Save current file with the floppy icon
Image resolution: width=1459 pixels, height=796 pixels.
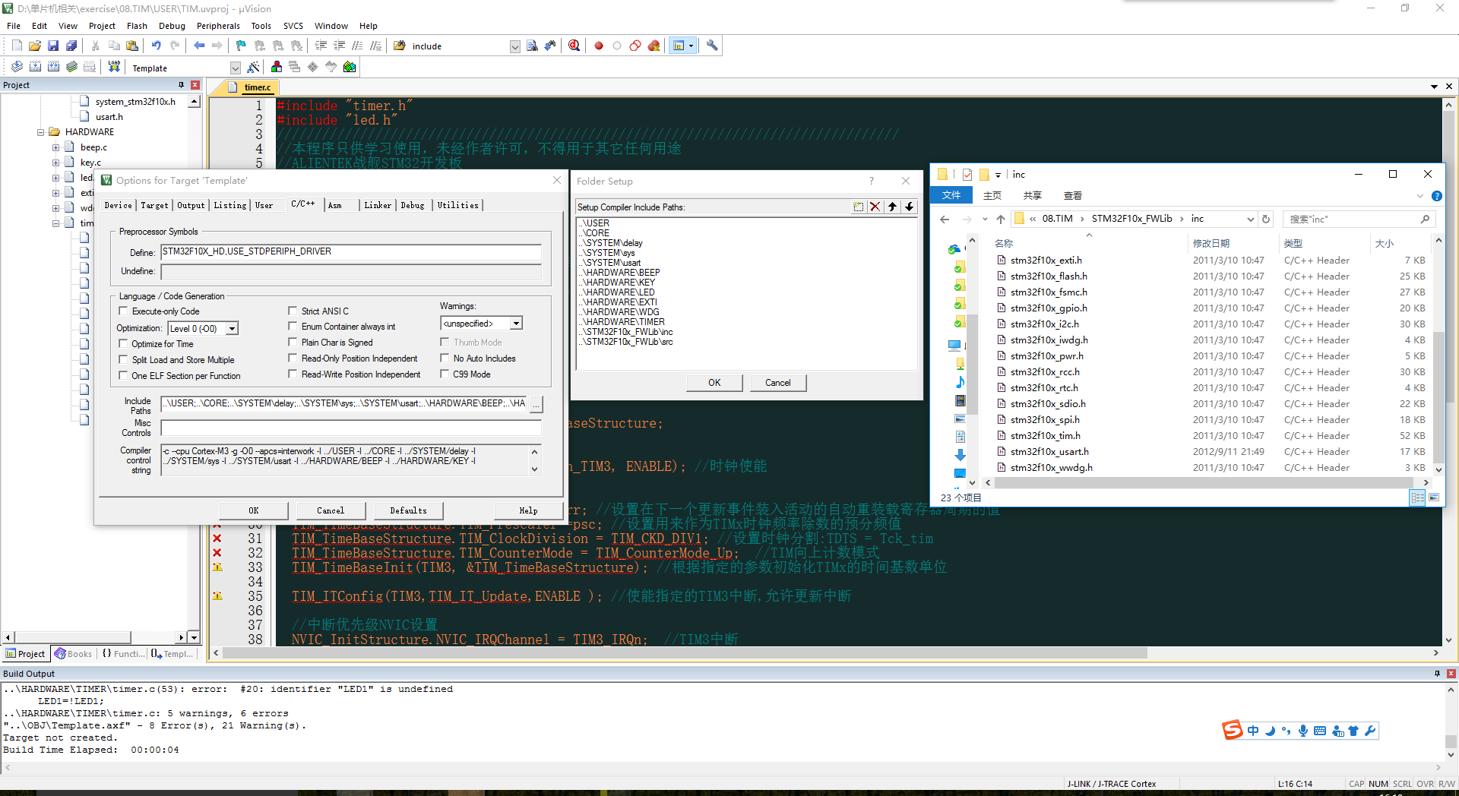coord(53,46)
